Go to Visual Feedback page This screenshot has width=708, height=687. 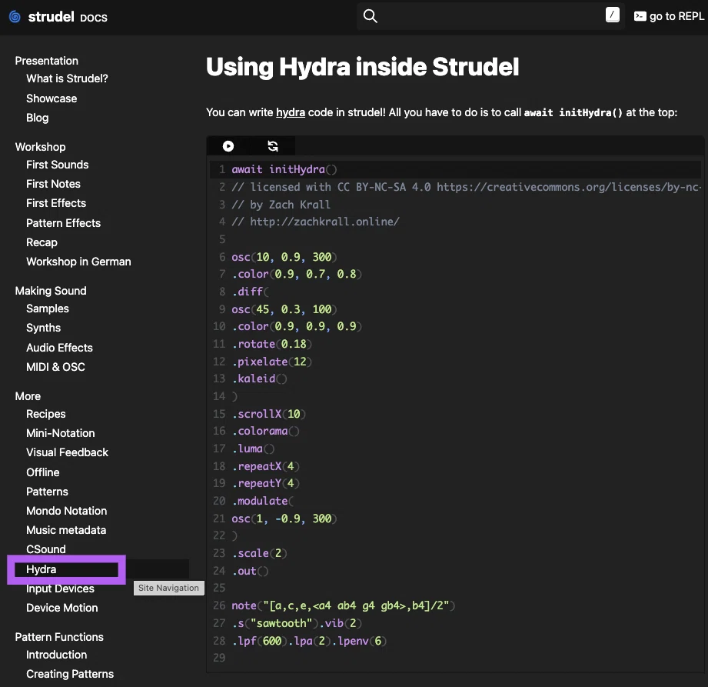tap(67, 452)
